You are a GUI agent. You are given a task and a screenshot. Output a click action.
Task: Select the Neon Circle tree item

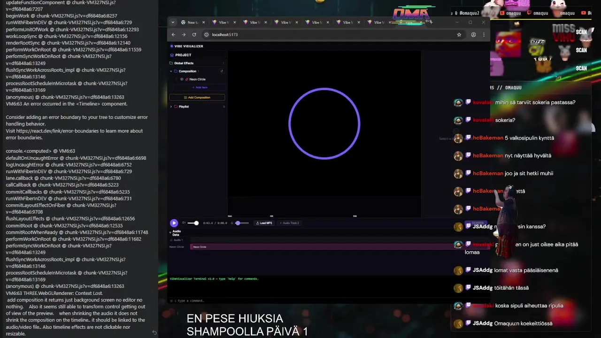[197, 79]
